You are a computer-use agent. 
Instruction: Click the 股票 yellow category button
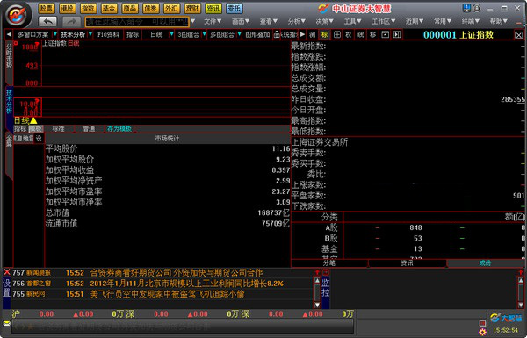[x=47, y=8]
